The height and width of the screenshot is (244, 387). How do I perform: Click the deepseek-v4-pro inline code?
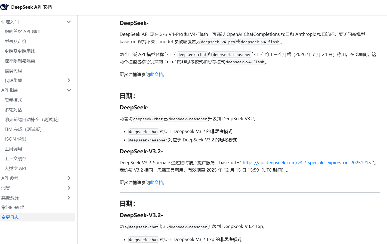[218, 42]
